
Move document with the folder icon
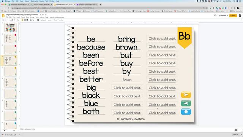click(43, 15)
